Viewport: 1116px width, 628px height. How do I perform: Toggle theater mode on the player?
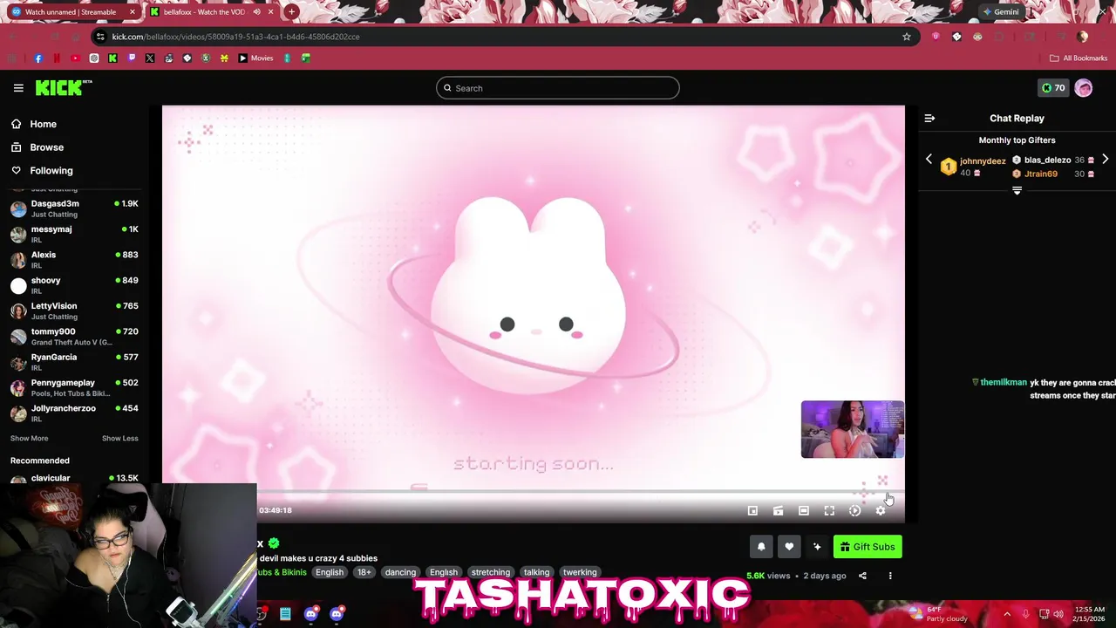point(804,511)
